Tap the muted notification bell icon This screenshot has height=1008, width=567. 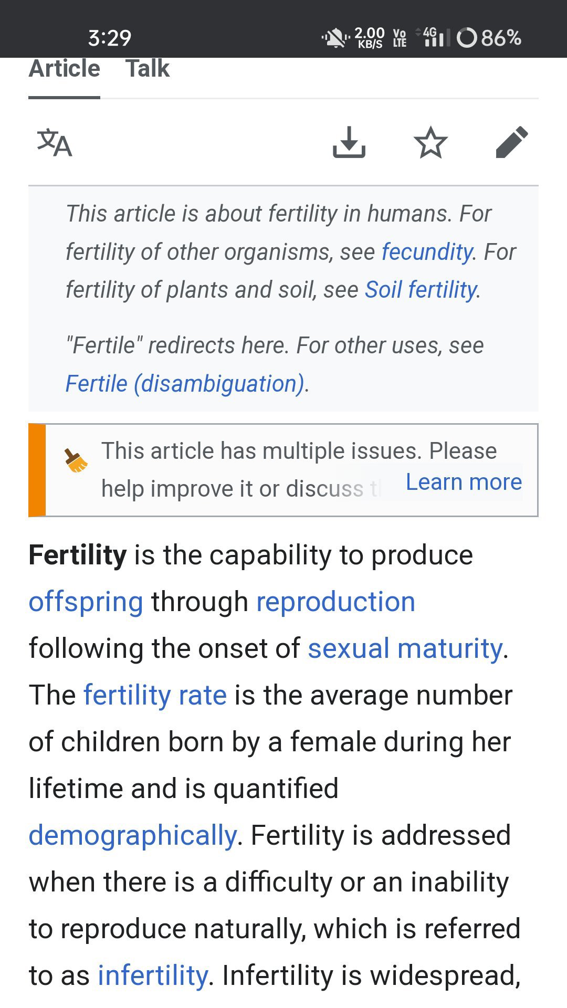coord(335,38)
